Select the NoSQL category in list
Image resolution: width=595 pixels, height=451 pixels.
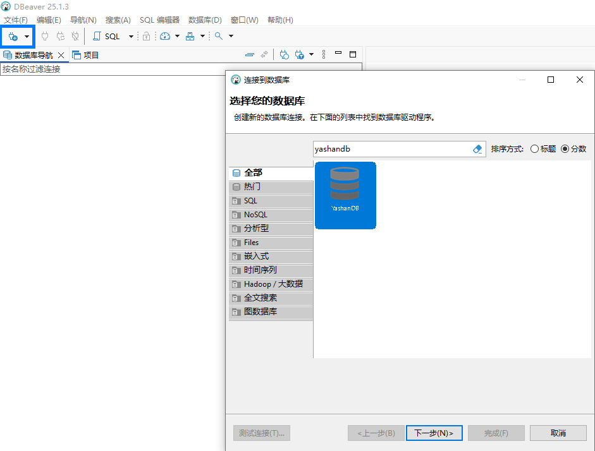coord(255,215)
